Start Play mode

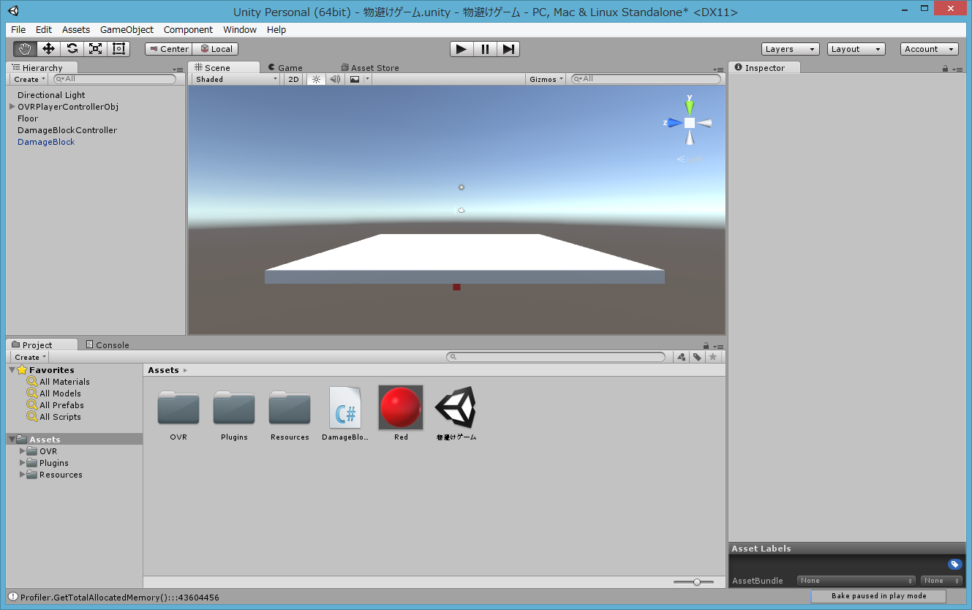[x=461, y=49]
